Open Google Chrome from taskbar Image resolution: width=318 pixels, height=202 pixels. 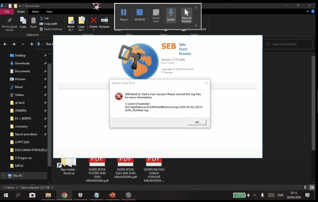click(64, 195)
